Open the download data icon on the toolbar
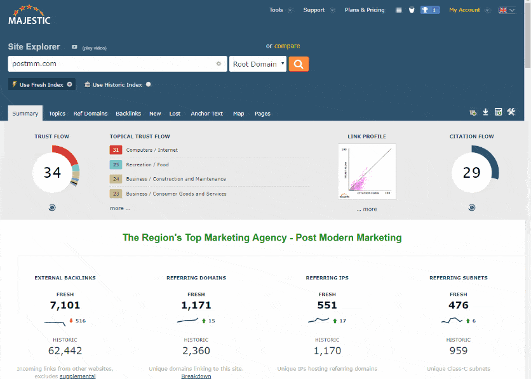This screenshot has height=379, width=531. pyautogui.click(x=485, y=112)
